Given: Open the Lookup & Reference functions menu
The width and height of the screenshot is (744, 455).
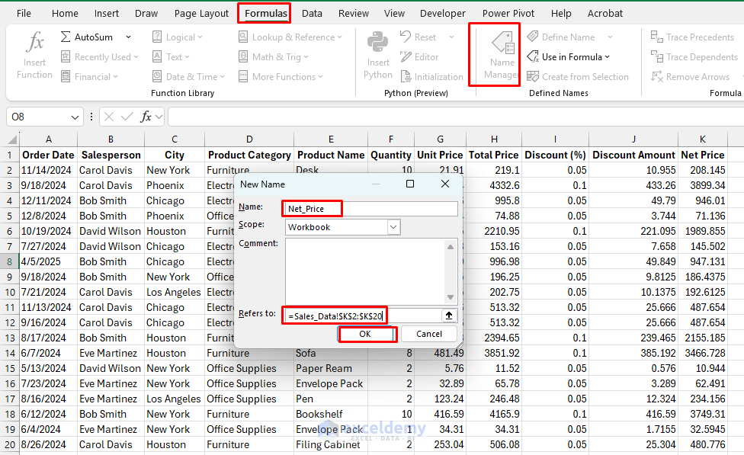Looking at the screenshot, I should tap(290, 37).
